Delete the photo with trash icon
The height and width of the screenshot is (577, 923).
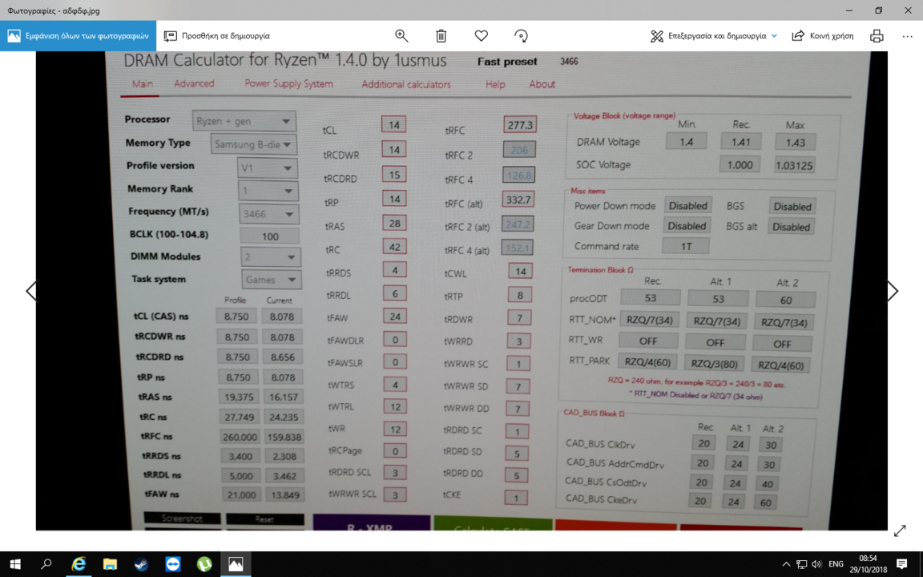click(x=441, y=36)
